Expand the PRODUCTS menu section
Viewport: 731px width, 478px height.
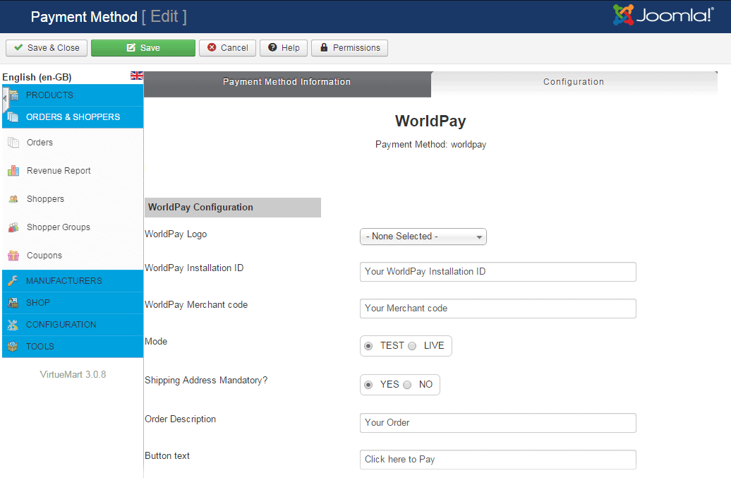pos(73,95)
